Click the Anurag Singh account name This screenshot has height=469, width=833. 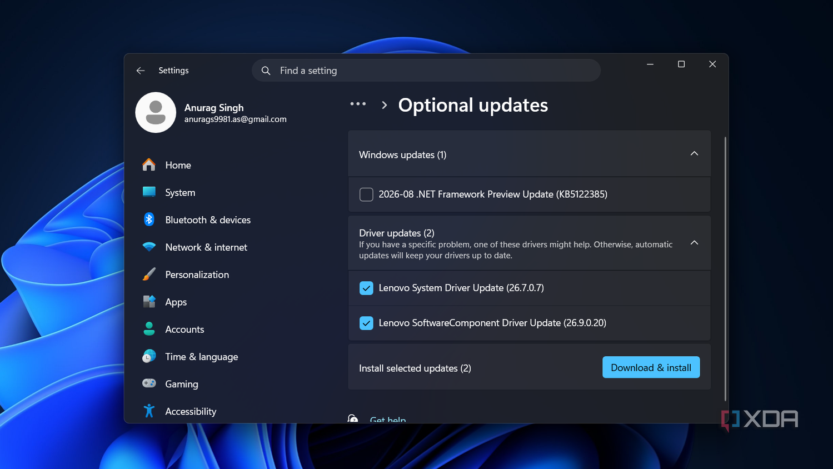pos(214,108)
